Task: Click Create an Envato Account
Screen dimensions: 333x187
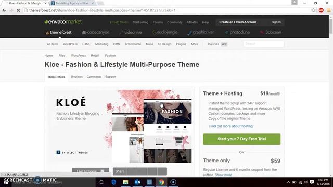Action: (238, 22)
